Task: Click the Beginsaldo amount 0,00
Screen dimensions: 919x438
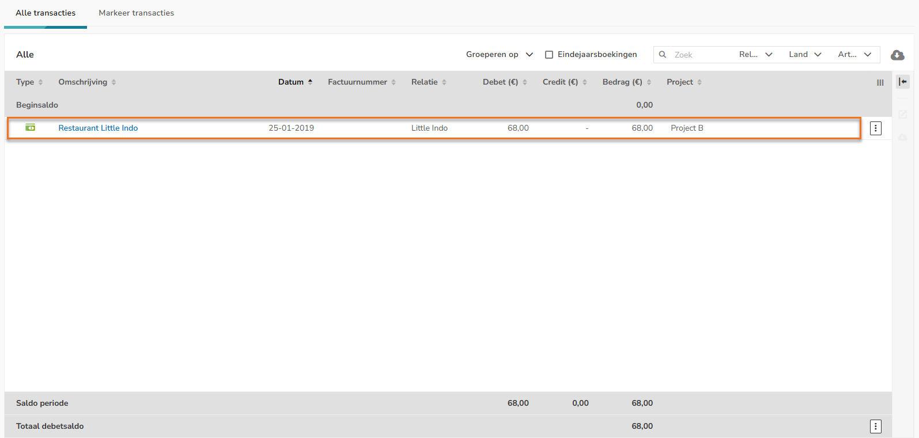Action: coord(644,105)
